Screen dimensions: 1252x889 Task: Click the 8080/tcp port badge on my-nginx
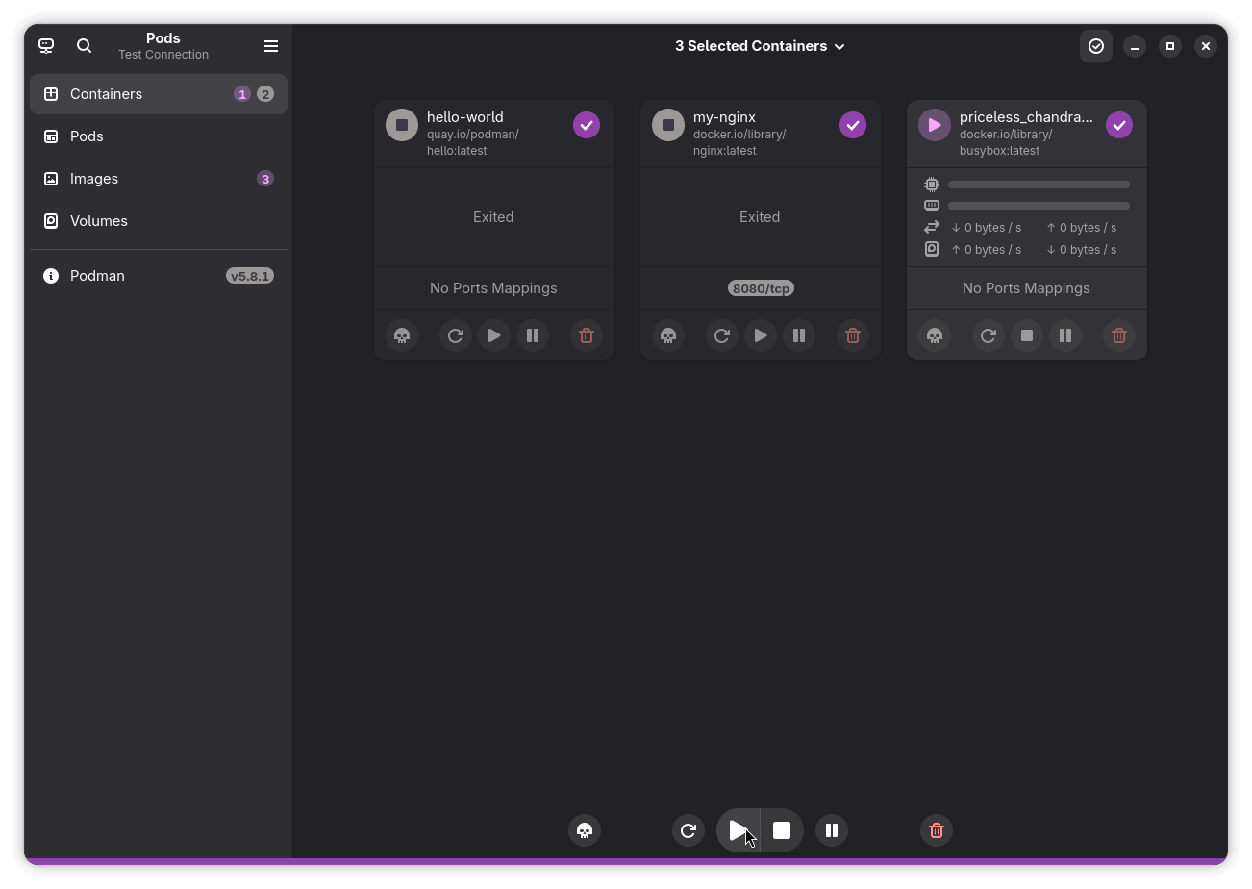(x=761, y=287)
